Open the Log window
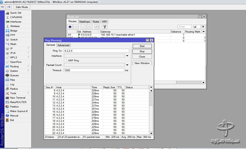Image resolution: width=246 pixels, height=149 pixels. (x=12, y=85)
